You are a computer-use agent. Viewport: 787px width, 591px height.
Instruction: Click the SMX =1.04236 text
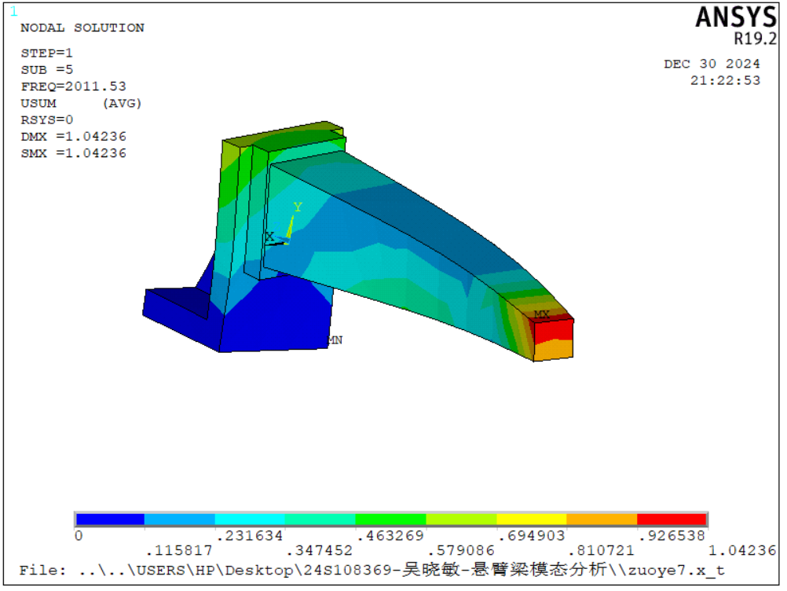(73, 153)
